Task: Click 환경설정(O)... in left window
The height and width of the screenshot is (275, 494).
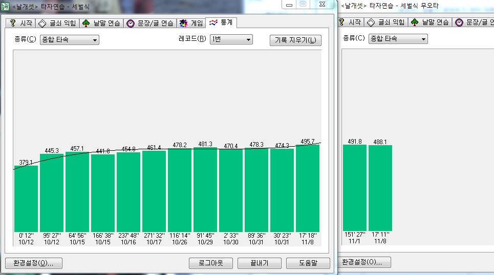Action: [34, 263]
